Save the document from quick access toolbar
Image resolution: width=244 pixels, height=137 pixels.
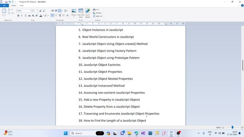[6, 2]
